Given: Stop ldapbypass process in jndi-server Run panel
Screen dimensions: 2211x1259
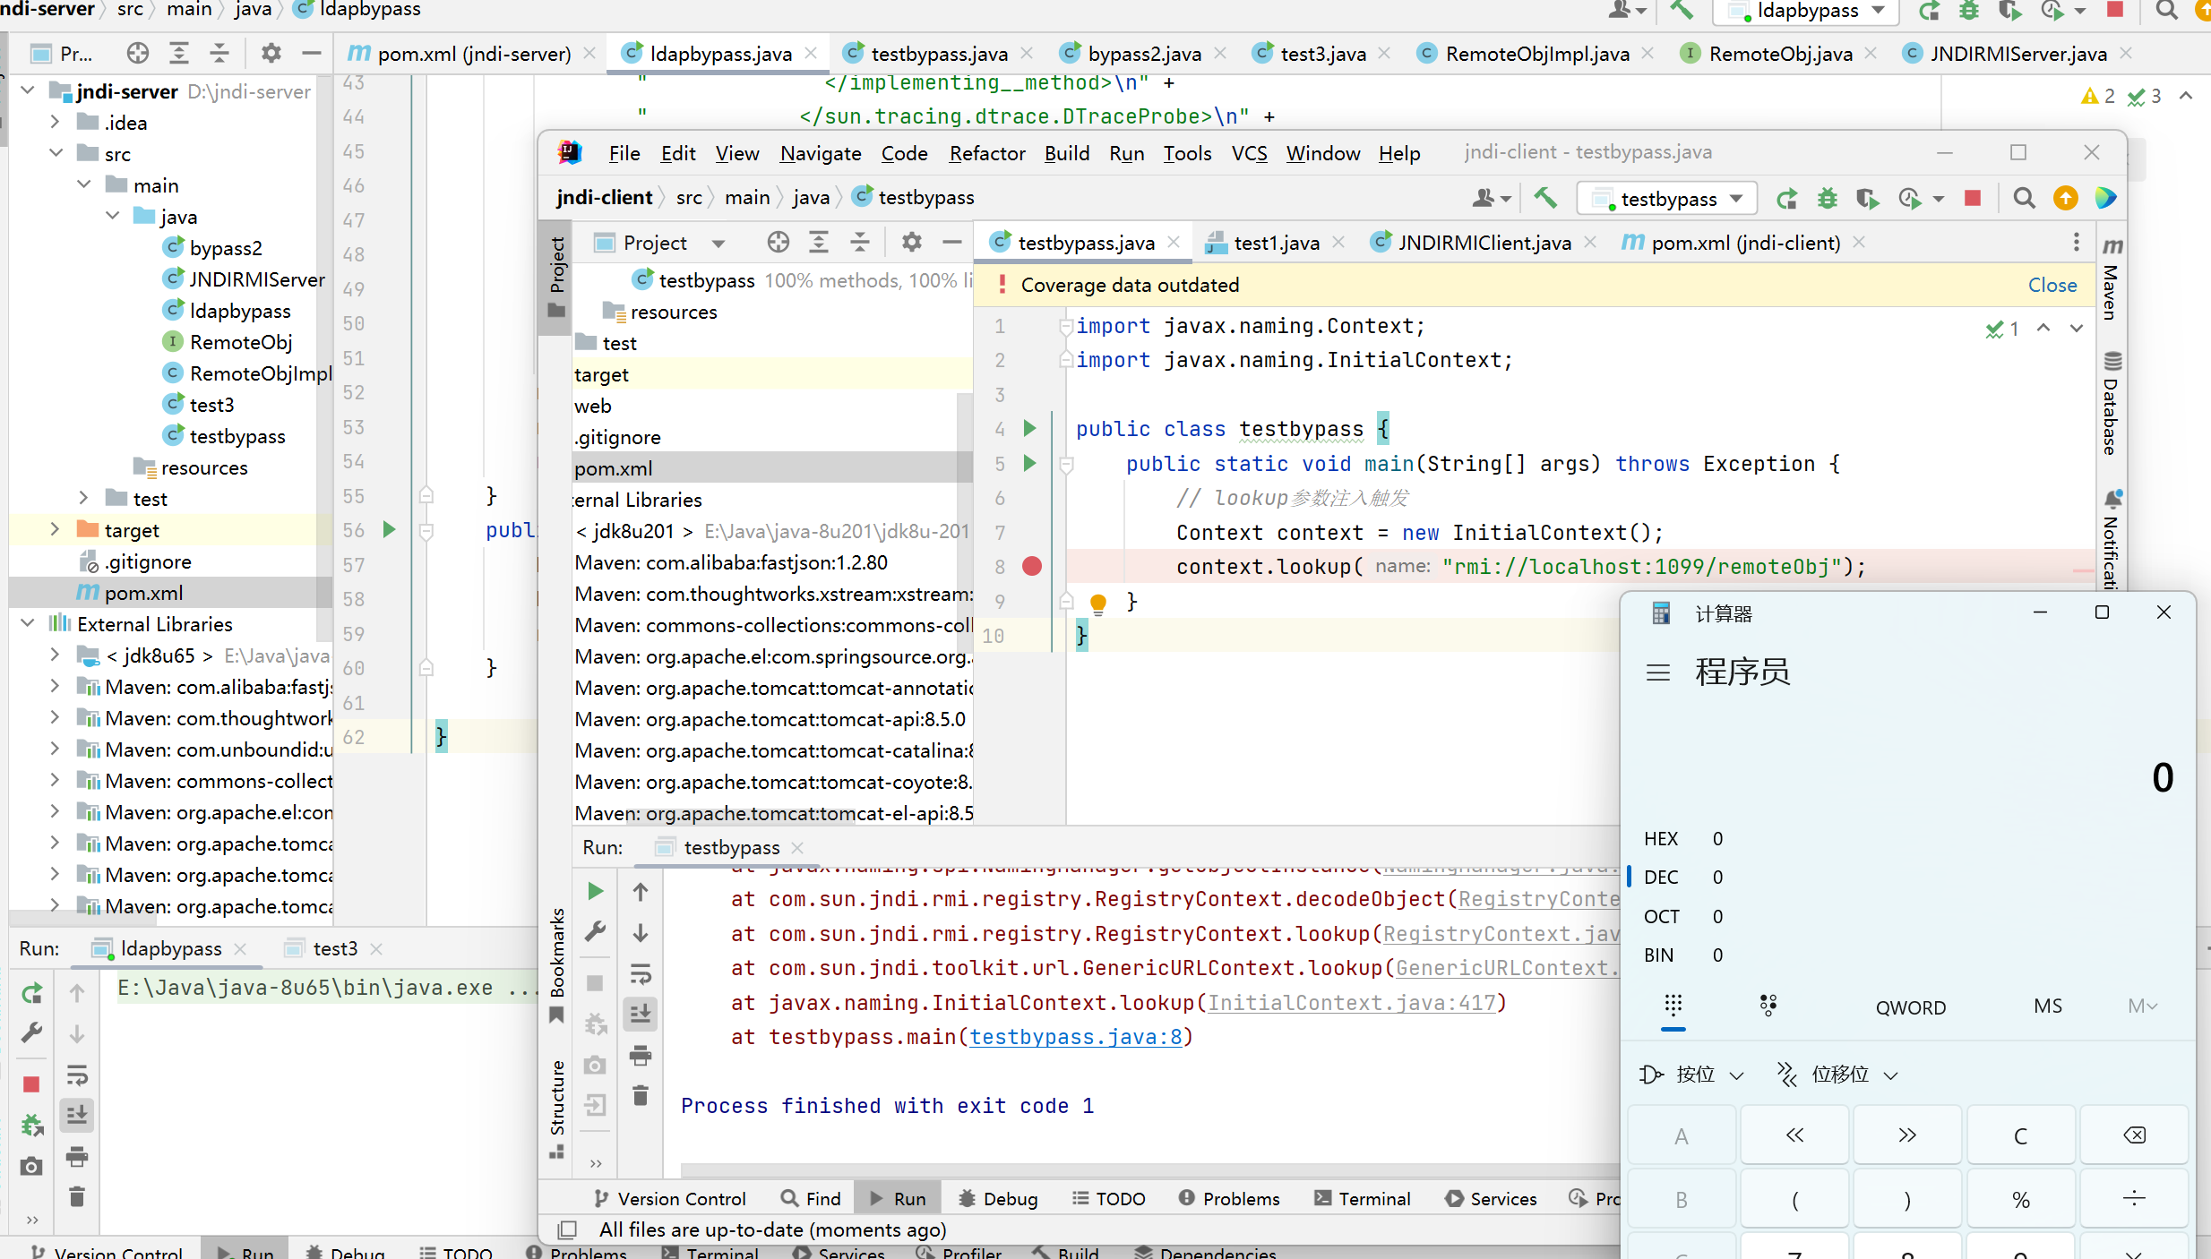Looking at the screenshot, I should (31, 1084).
